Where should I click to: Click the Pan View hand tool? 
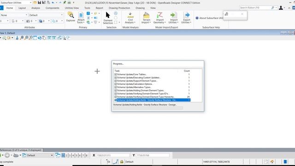[x=44, y=38]
